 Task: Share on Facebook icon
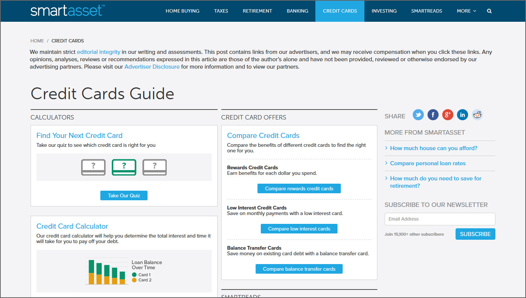pos(433,115)
